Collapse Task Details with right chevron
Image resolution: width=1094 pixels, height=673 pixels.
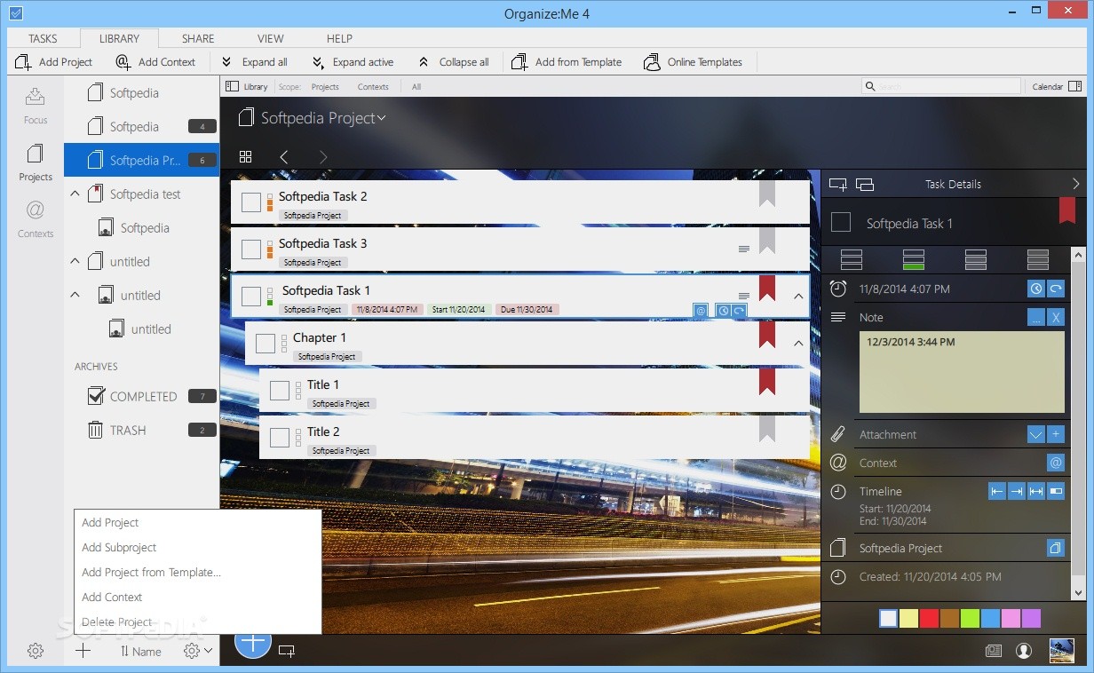(1076, 185)
